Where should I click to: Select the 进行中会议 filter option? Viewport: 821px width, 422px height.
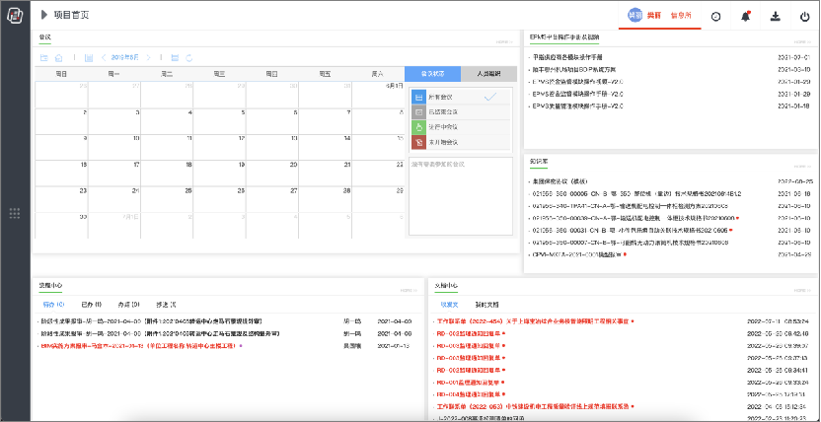[x=443, y=127]
